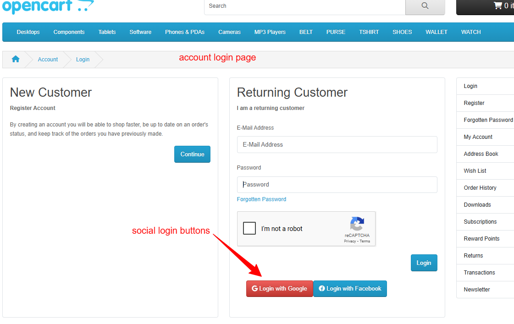Open the Cameras category
514x324 pixels.
[x=229, y=32]
